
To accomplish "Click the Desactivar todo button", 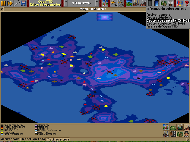I will (x=33, y=139).
